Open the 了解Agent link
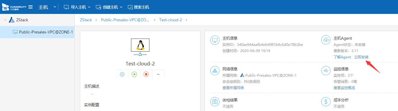The width and height of the screenshot is (398, 111). (x=342, y=57)
